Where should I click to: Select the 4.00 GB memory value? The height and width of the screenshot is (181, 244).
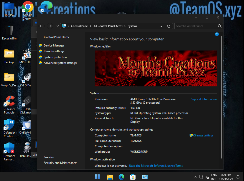(135, 108)
